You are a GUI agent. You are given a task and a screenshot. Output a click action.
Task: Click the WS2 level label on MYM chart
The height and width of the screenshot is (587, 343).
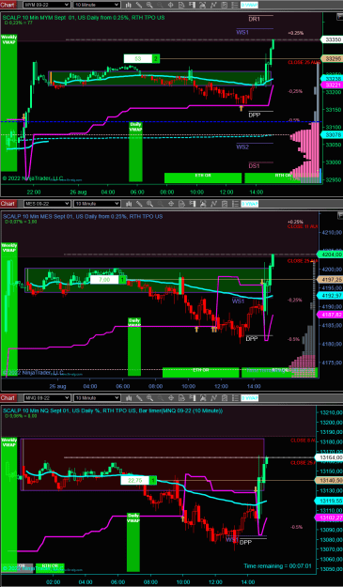point(242,147)
